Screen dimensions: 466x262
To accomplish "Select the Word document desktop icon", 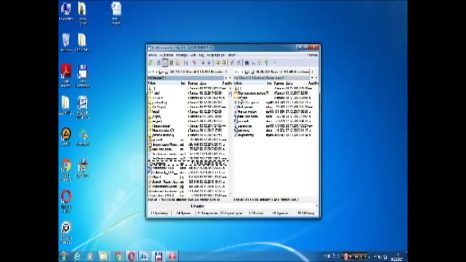I will pos(83,107).
